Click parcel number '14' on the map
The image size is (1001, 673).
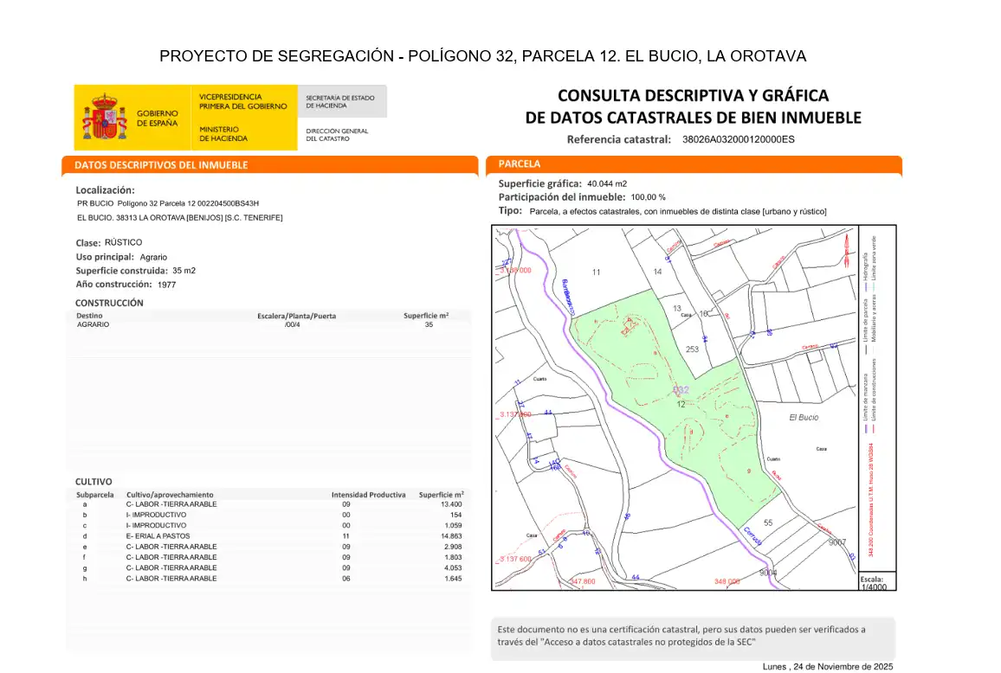(x=657, y=272)
